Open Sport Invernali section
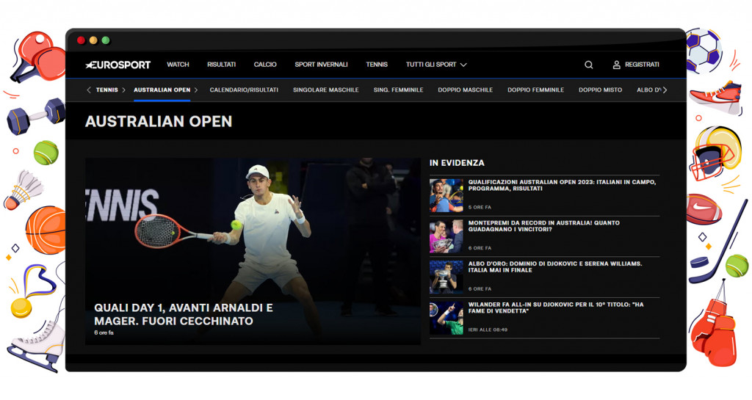The height and width of the screenshot is (400, 752). pyautogui.click(x=321, y=65)
